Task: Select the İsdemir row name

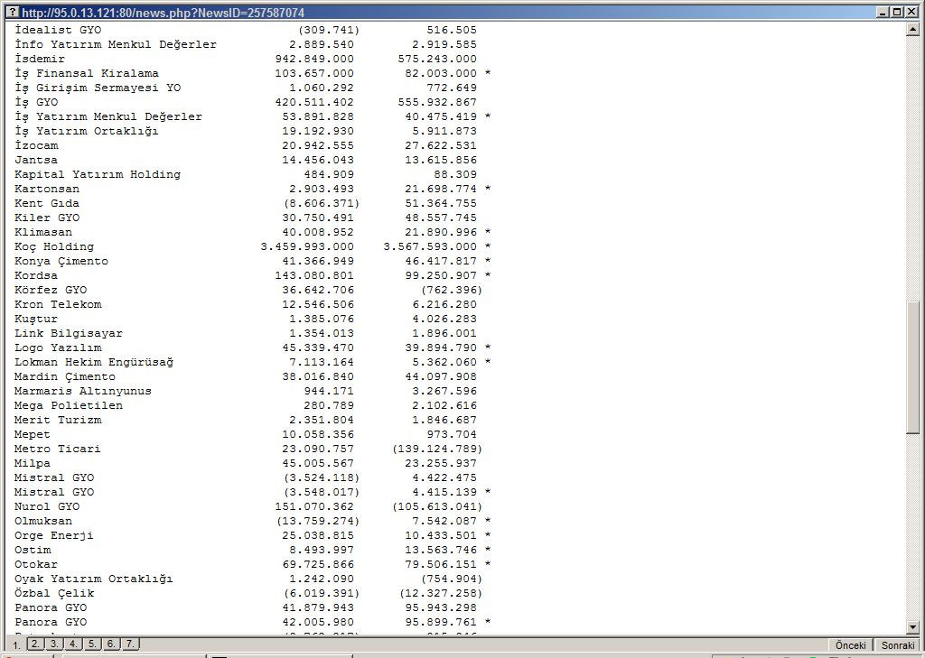Action: click(40, 59)
